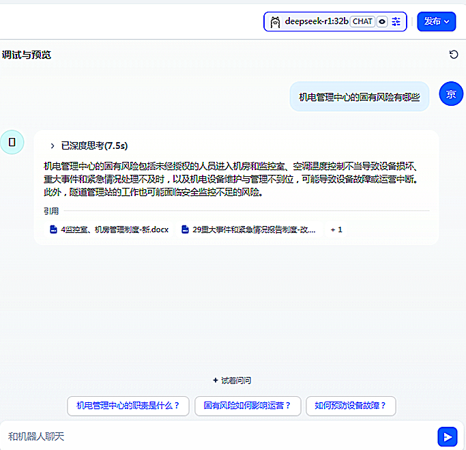Click the eye vision icon in model selector
This screenshot has width=466, height=450.
[x=382, y=22]
